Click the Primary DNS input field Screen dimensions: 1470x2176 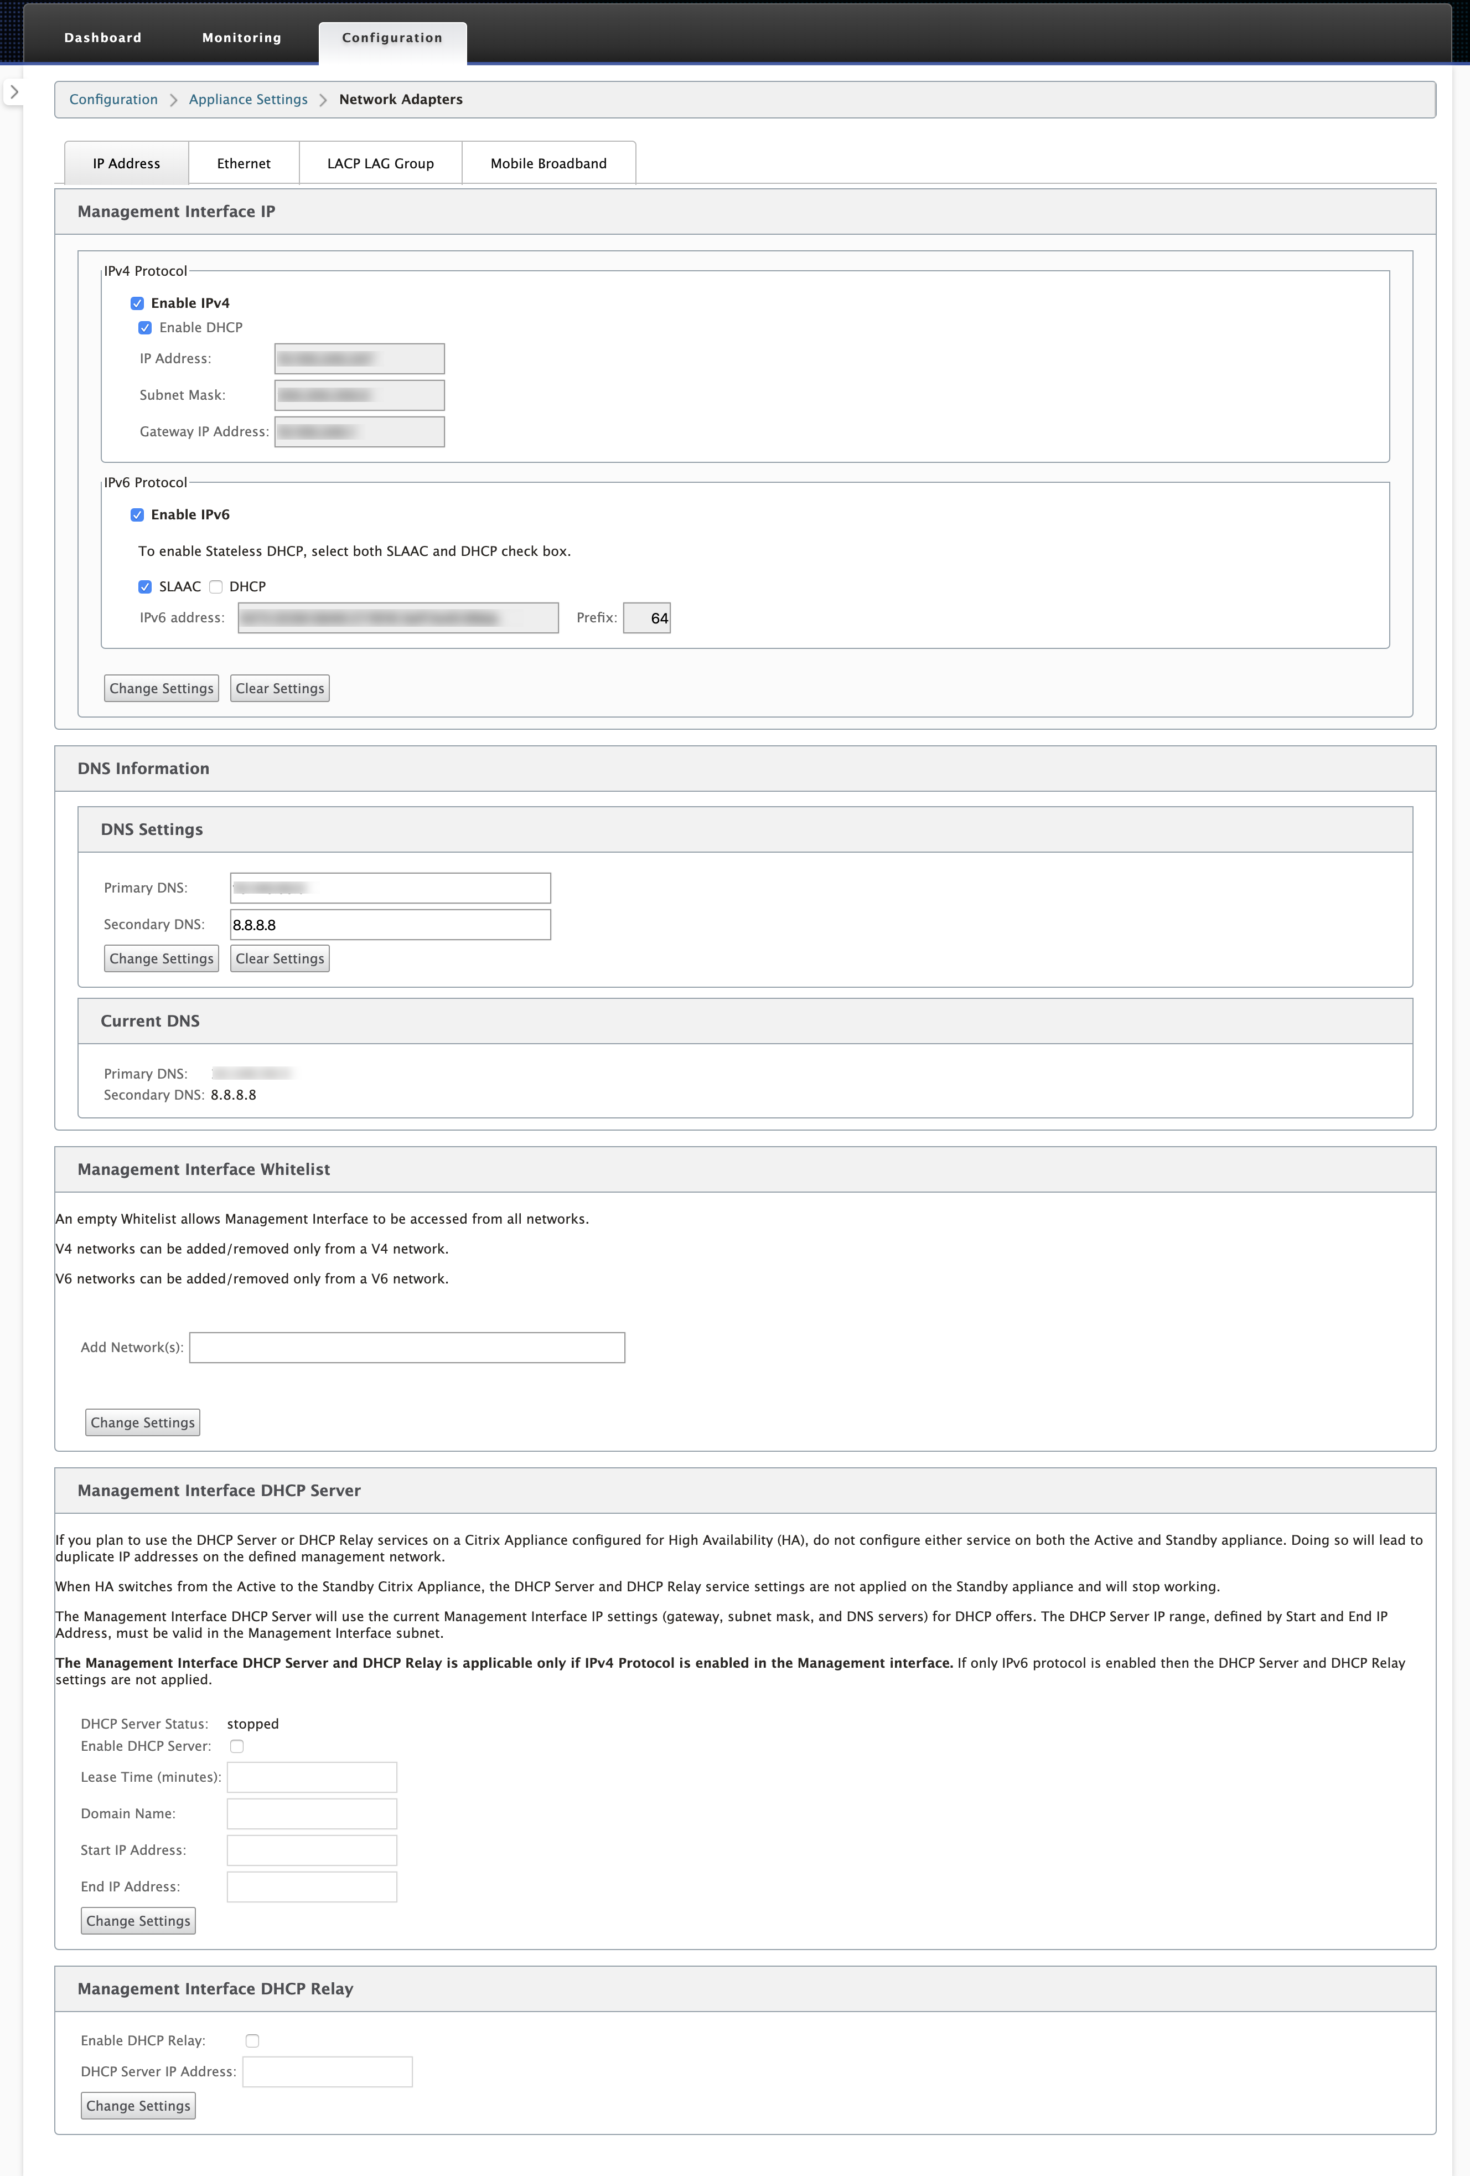coord(390,888)
